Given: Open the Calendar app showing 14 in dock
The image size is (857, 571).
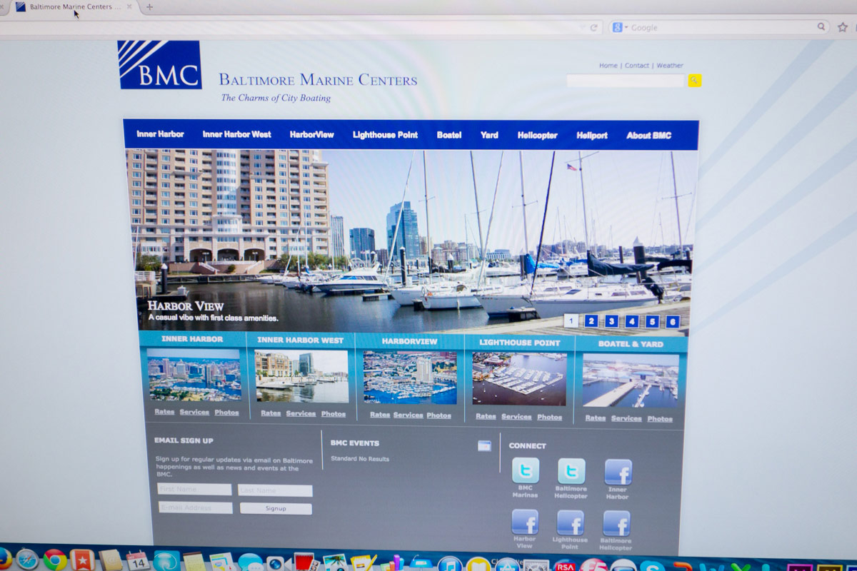Looking at the screenshot, I should [136, 561].
